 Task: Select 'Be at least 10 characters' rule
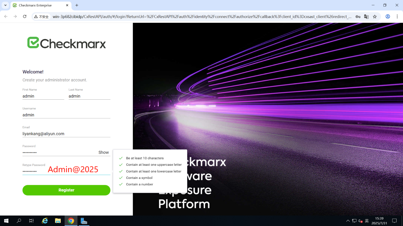pyautogui.click(x=145, y=158)
